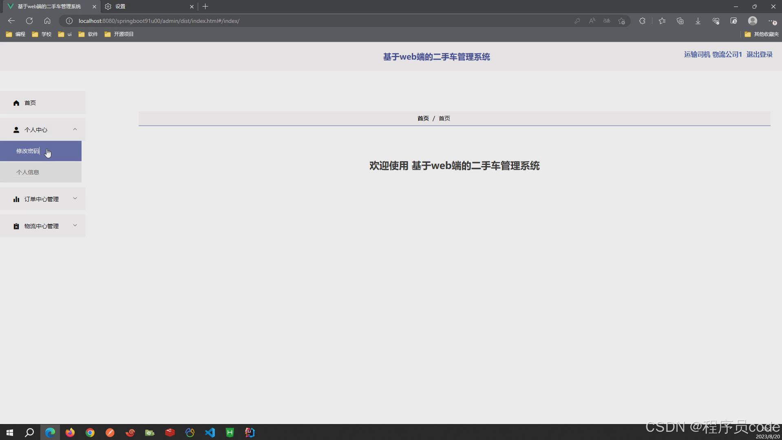Expand the 订单中心管理 dropdown arrow
Screen dimensions: 782x440
pos(75,198)
